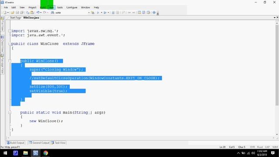
Task: Click the JCreator taskbar icon
Action: click(35, 153)
